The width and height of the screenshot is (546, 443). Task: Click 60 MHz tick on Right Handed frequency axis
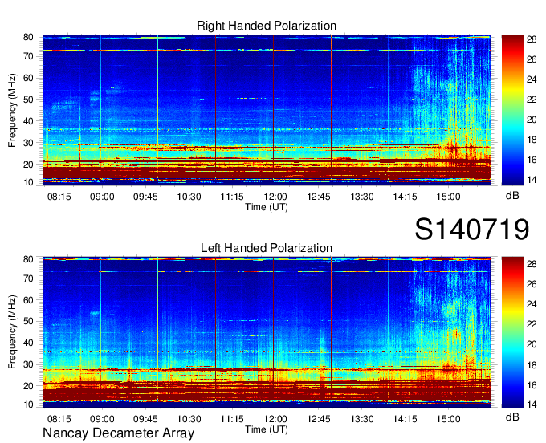pos(28,78)
